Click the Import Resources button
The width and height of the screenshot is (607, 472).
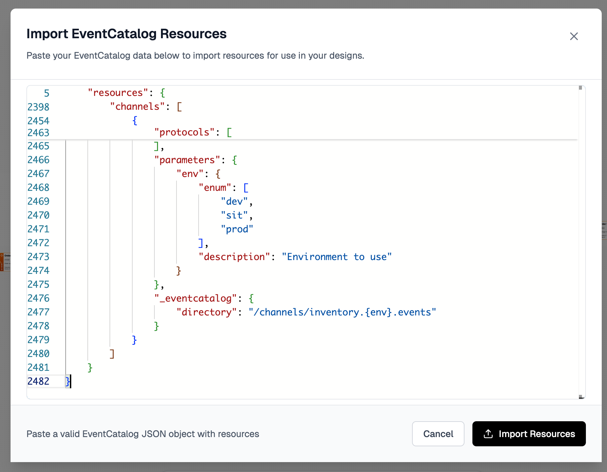tap(529, 434)
